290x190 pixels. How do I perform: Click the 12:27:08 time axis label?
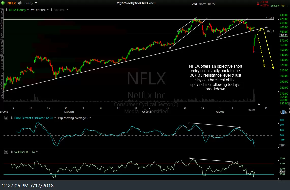251,110
